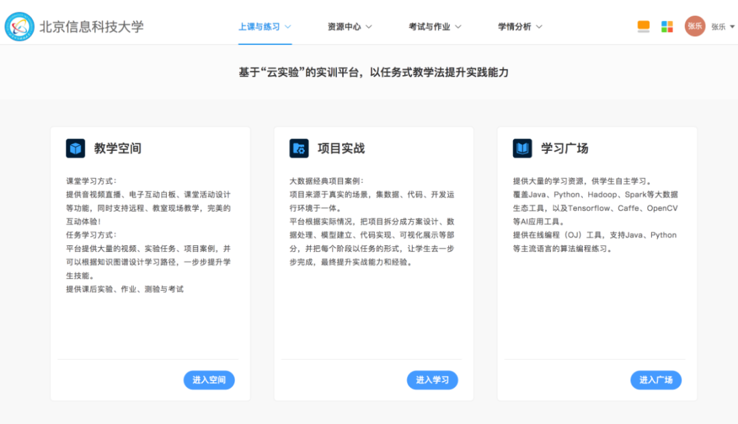The height and width of the screenshot is (424, 738).
Task: Click the folder icon beside 项目实战
Action: 299,148
